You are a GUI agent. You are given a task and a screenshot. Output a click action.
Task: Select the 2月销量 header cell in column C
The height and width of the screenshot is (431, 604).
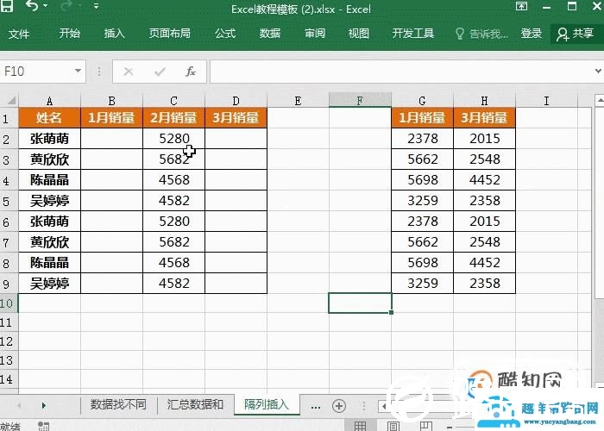point(173,118)
